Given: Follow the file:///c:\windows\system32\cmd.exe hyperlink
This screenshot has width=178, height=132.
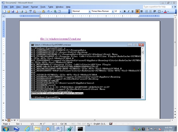Looking at the screenshot, I should [x=60, y=39].
